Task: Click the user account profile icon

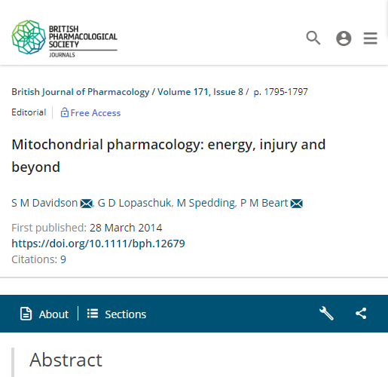Action: [344, 38]
